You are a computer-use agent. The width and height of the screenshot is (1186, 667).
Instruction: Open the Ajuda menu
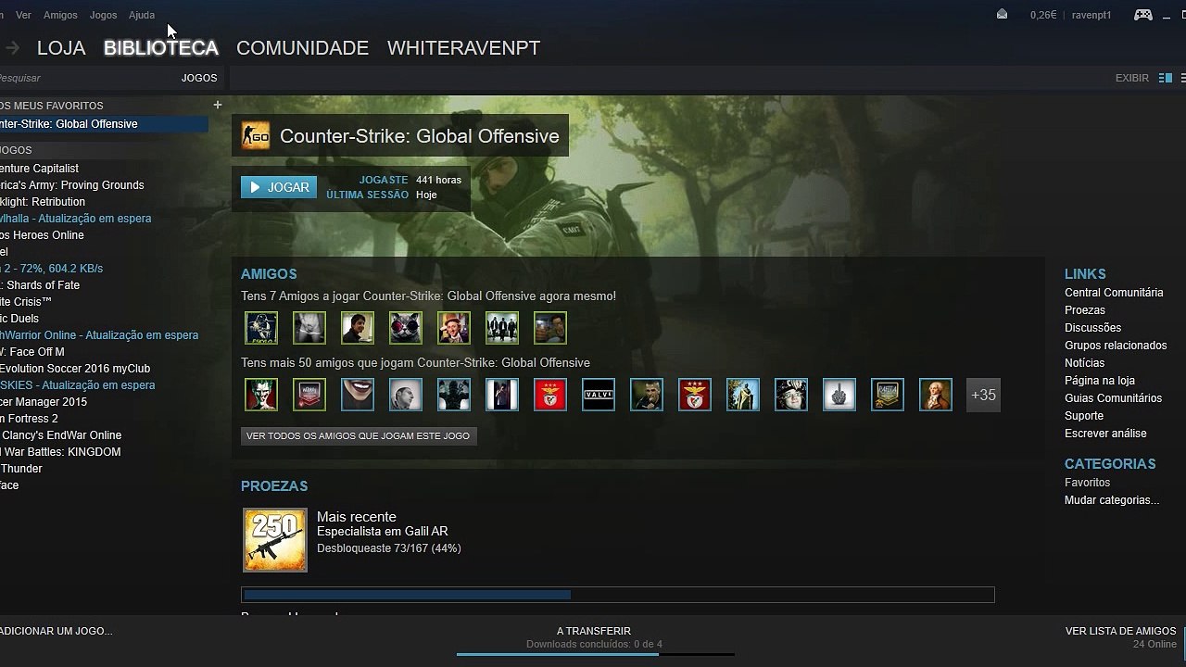pos(141,15)
